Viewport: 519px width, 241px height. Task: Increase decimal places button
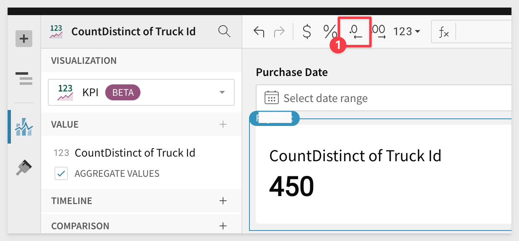(379, 31)
